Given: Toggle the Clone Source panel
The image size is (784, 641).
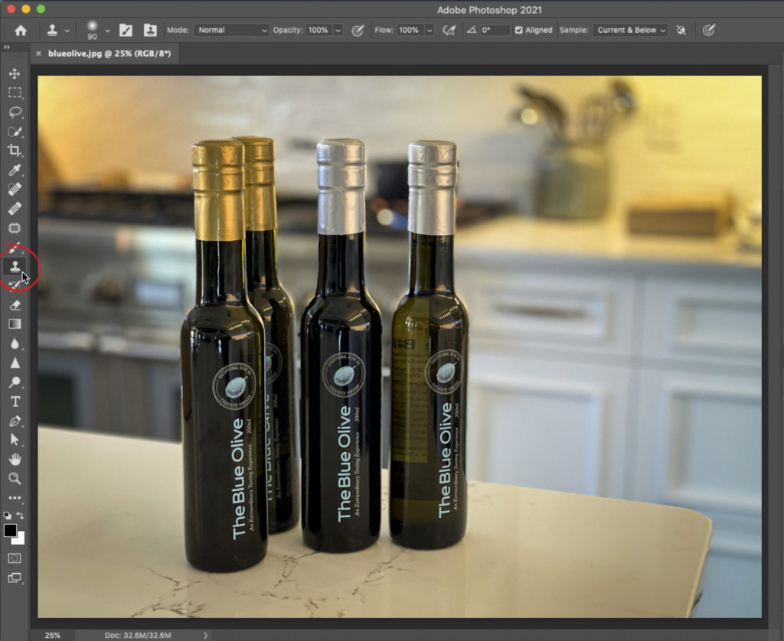Looking at the screenshot, I should pyautogui.click(x=150, y=30).
